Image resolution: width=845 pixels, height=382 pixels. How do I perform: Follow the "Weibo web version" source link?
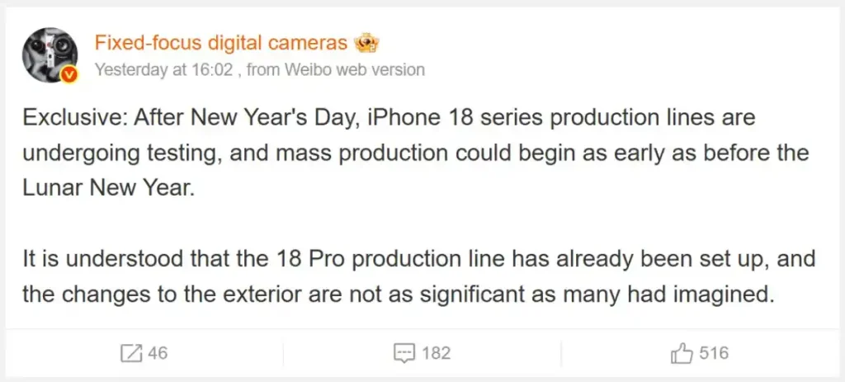click(x=355, y=69)
